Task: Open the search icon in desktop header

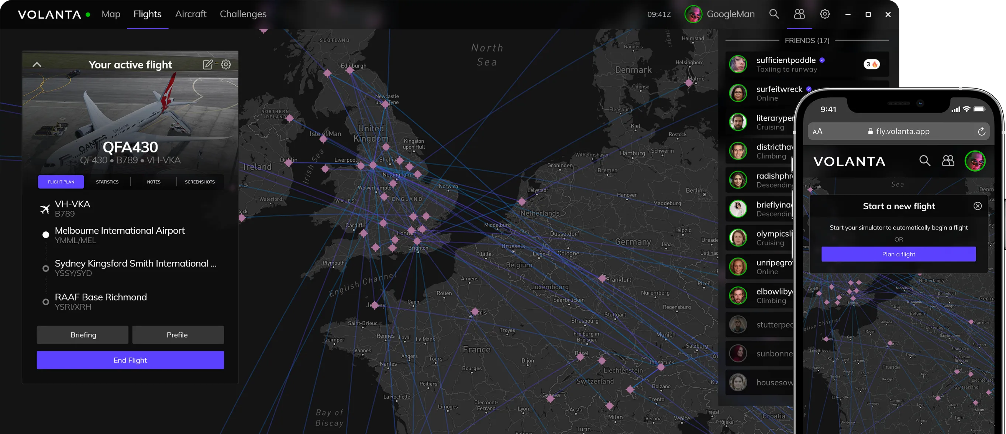Action: [x=774, y=14]
